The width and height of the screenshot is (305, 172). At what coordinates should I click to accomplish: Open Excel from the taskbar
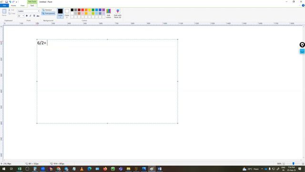20,169
